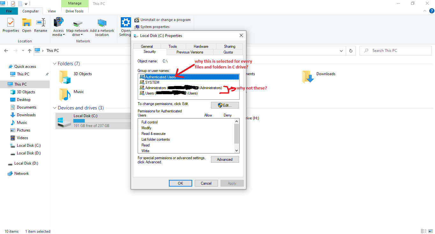Select SYSTEM in group list

pos(189,82)
